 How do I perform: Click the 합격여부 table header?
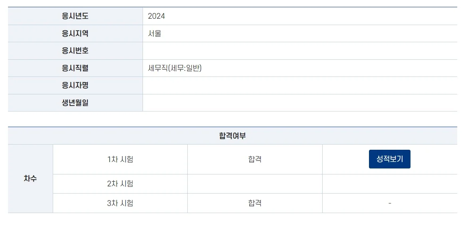tap(232, 136)
